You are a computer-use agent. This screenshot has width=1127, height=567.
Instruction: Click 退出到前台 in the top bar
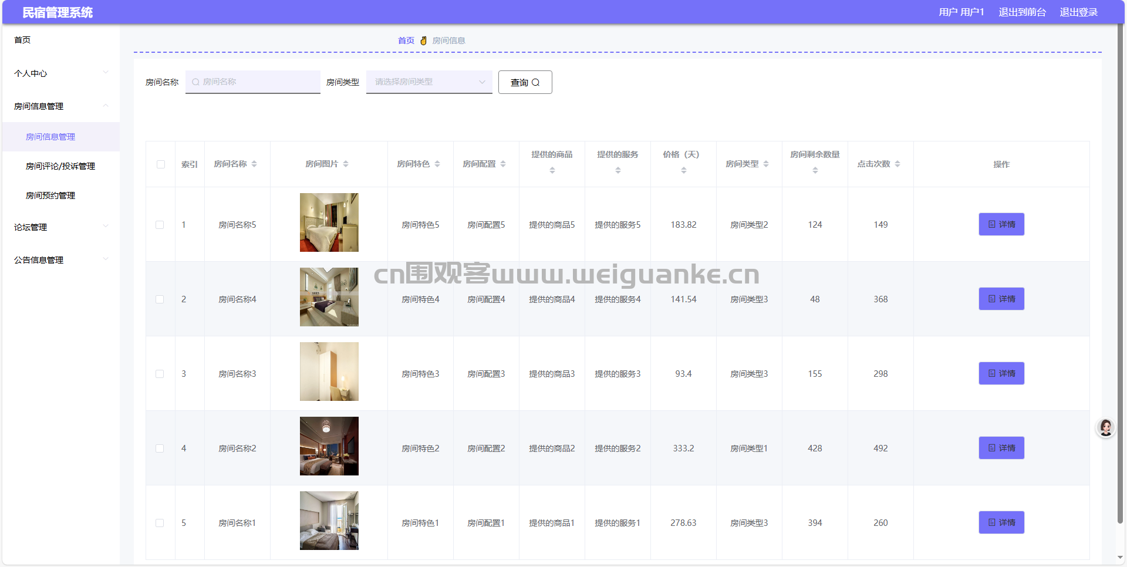1022,12
